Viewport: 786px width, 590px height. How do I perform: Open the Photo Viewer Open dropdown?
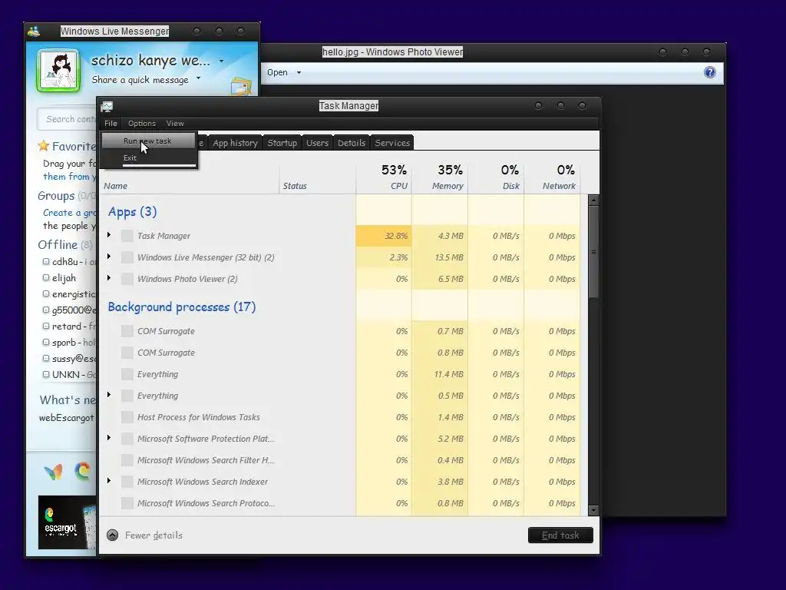[x=284, y=73]
